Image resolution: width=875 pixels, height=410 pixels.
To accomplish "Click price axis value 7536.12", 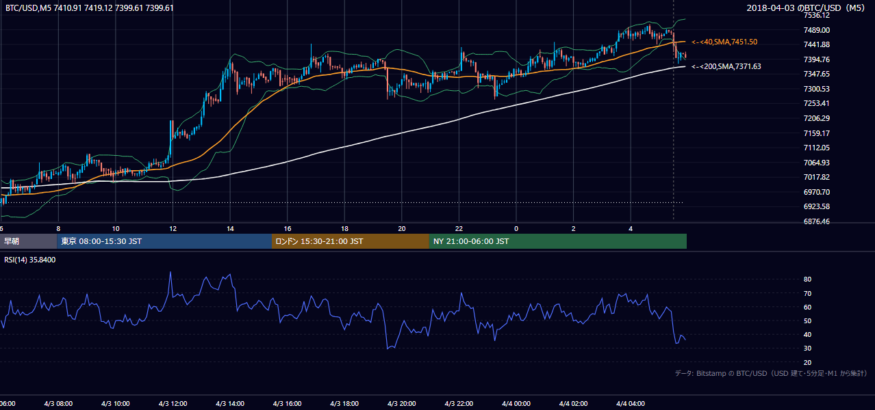I will (x=817, y=15).
